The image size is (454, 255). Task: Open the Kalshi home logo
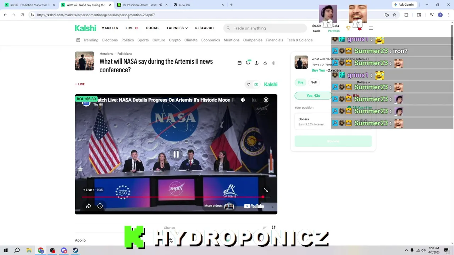pyautogui.click(x=85, y=28)
